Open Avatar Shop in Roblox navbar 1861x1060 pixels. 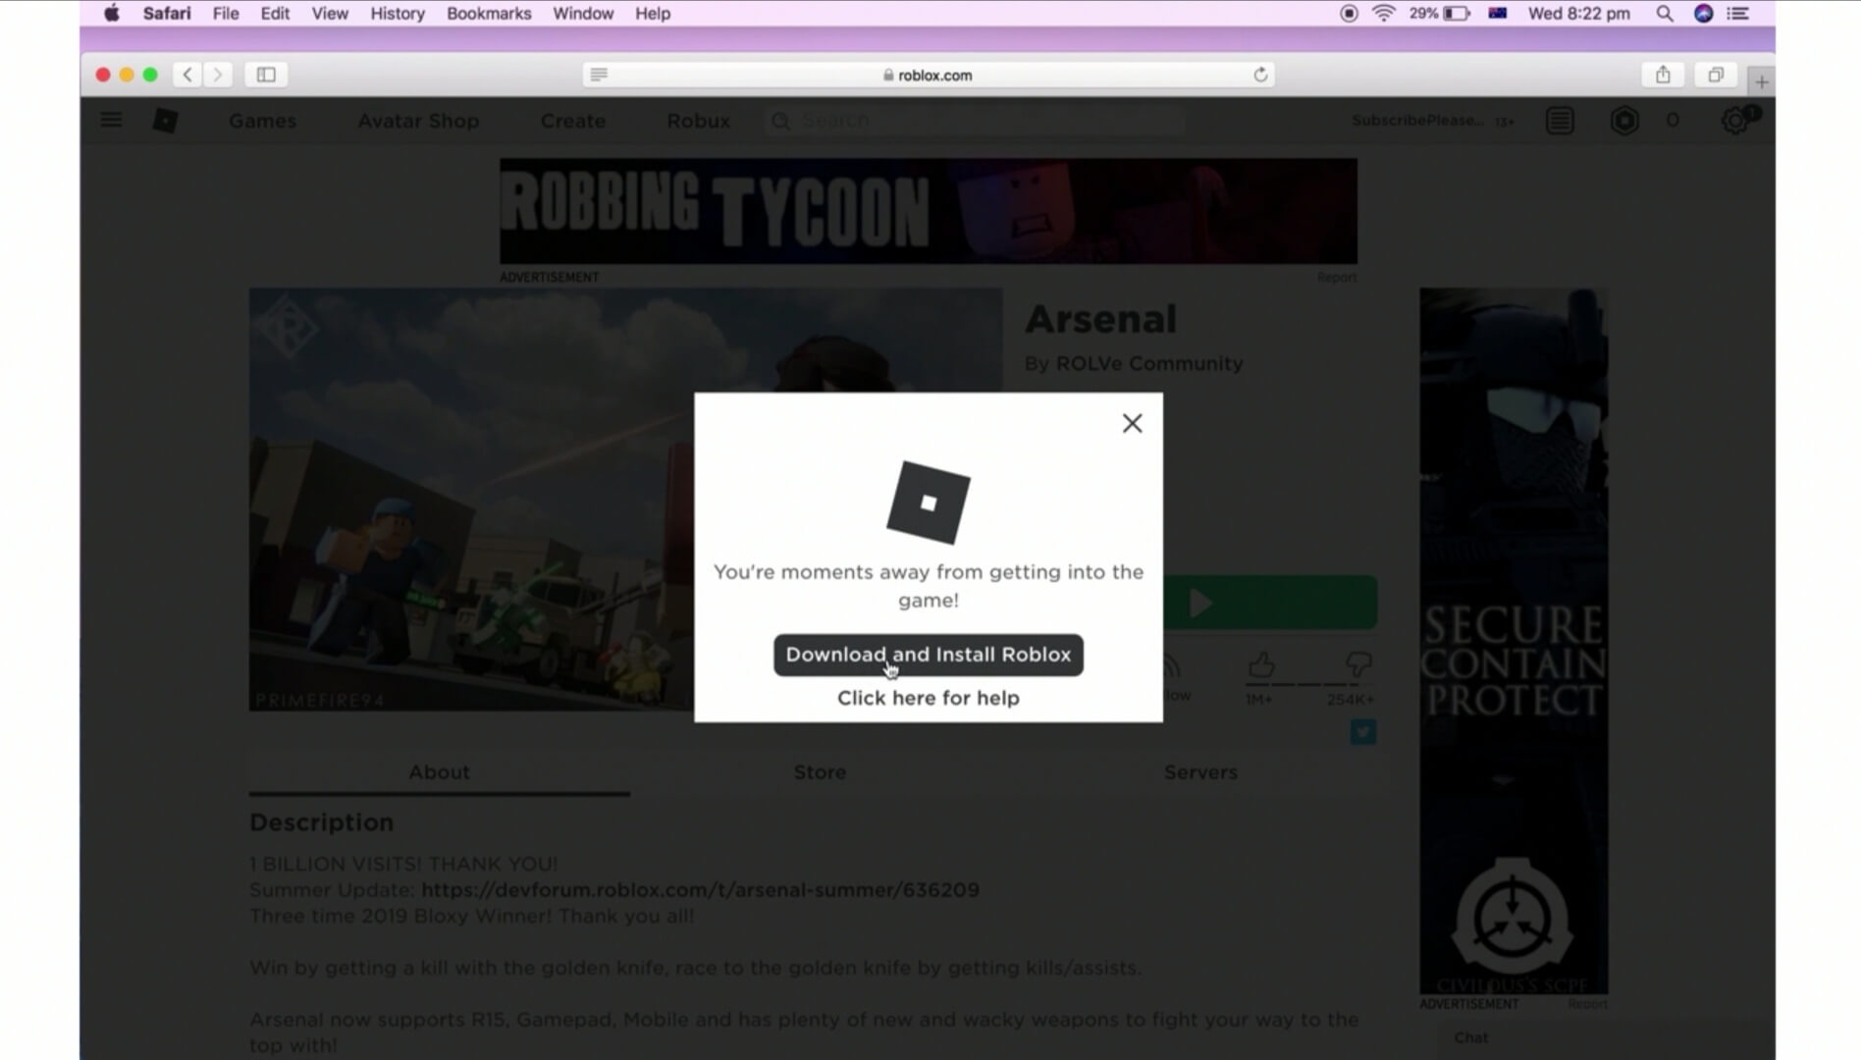coord(418,121)
